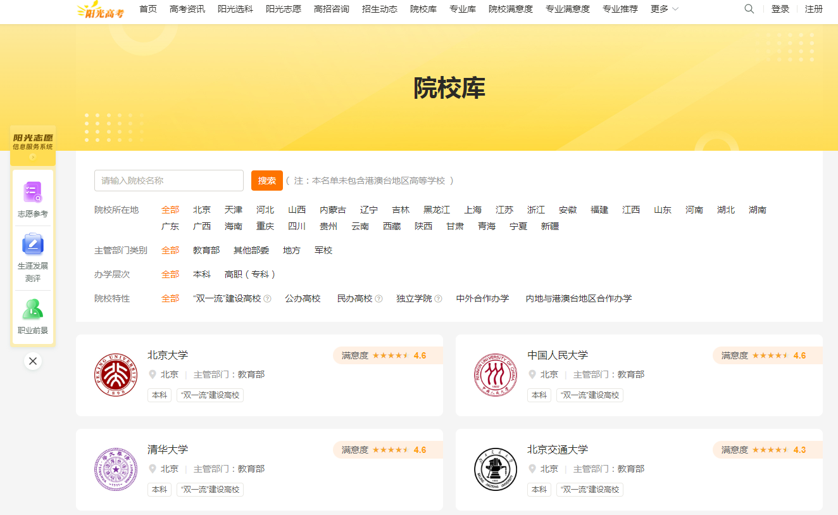
Task: Click the 阳光志愿 信息服务系统 banner
Action: pos(33,145)
